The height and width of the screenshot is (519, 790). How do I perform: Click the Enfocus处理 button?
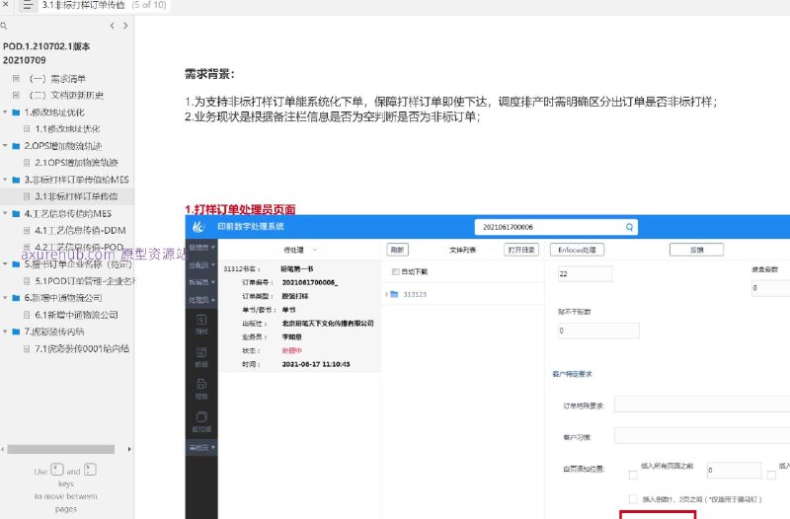pos(577,250)
